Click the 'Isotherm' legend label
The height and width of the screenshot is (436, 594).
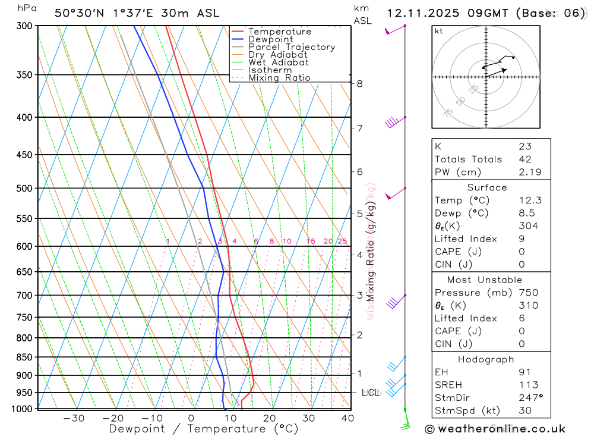pyautogui.click(x=270, y=70)
